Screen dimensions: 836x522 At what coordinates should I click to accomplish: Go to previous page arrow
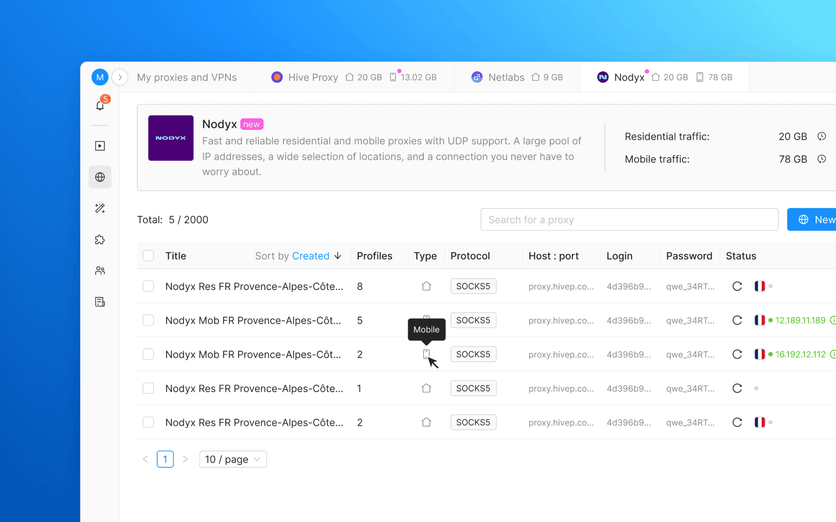(x=145, y=459)
